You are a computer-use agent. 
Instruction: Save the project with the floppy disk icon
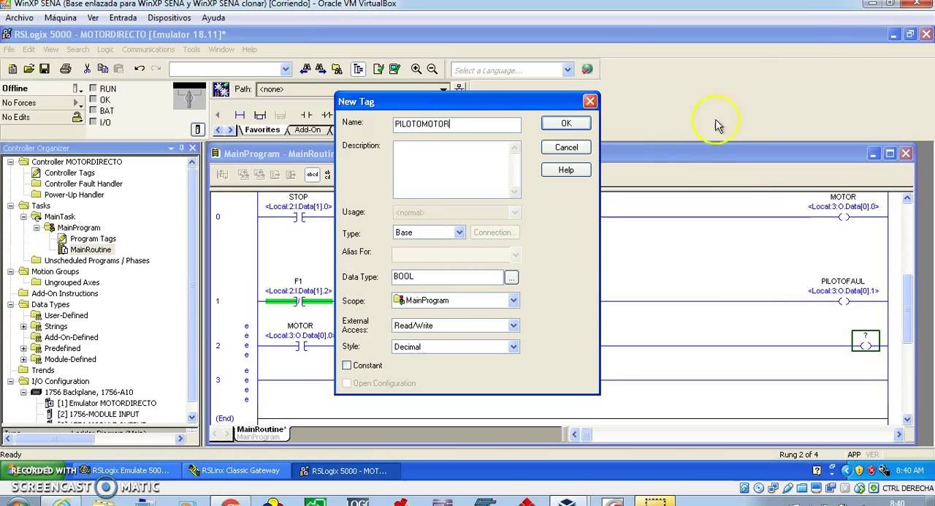coord(45,69)
